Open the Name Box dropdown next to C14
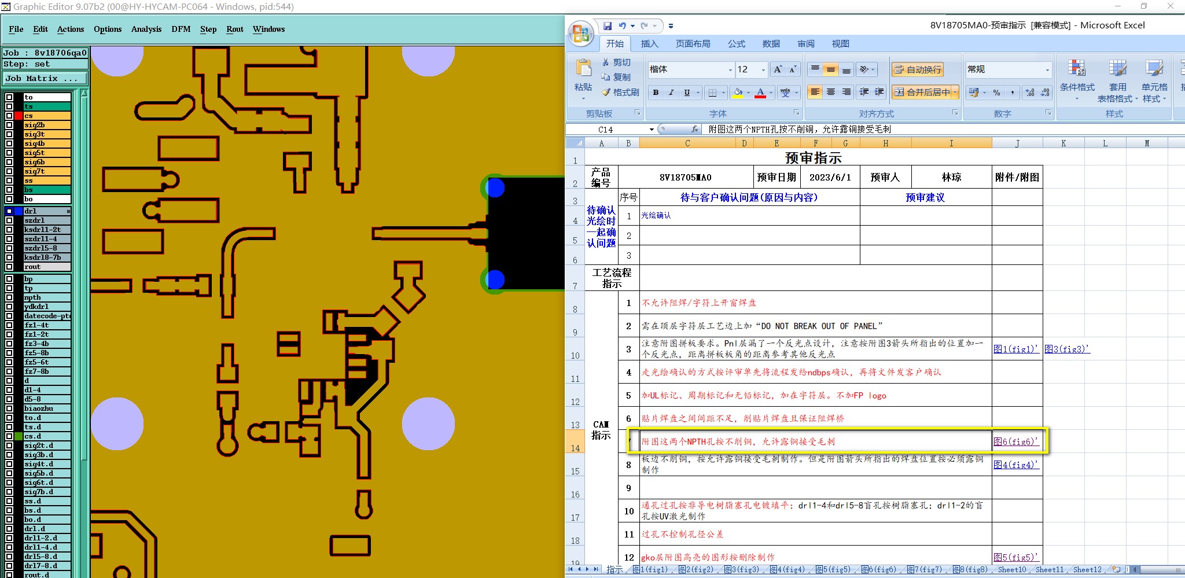 (652, 130)
